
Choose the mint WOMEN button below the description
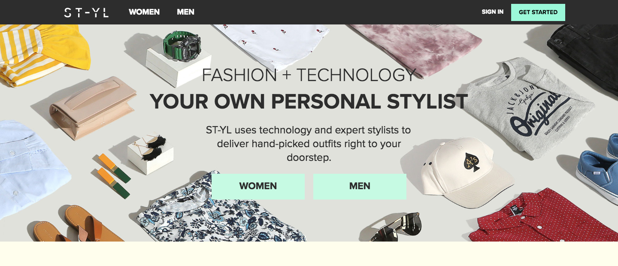coord(258,186)
